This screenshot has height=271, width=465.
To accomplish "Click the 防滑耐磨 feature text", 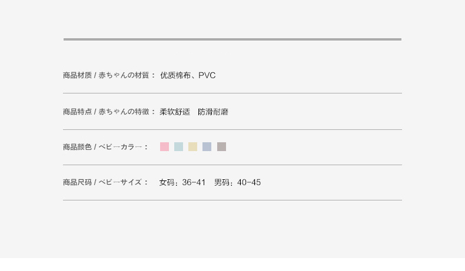I will click(213, 112).
